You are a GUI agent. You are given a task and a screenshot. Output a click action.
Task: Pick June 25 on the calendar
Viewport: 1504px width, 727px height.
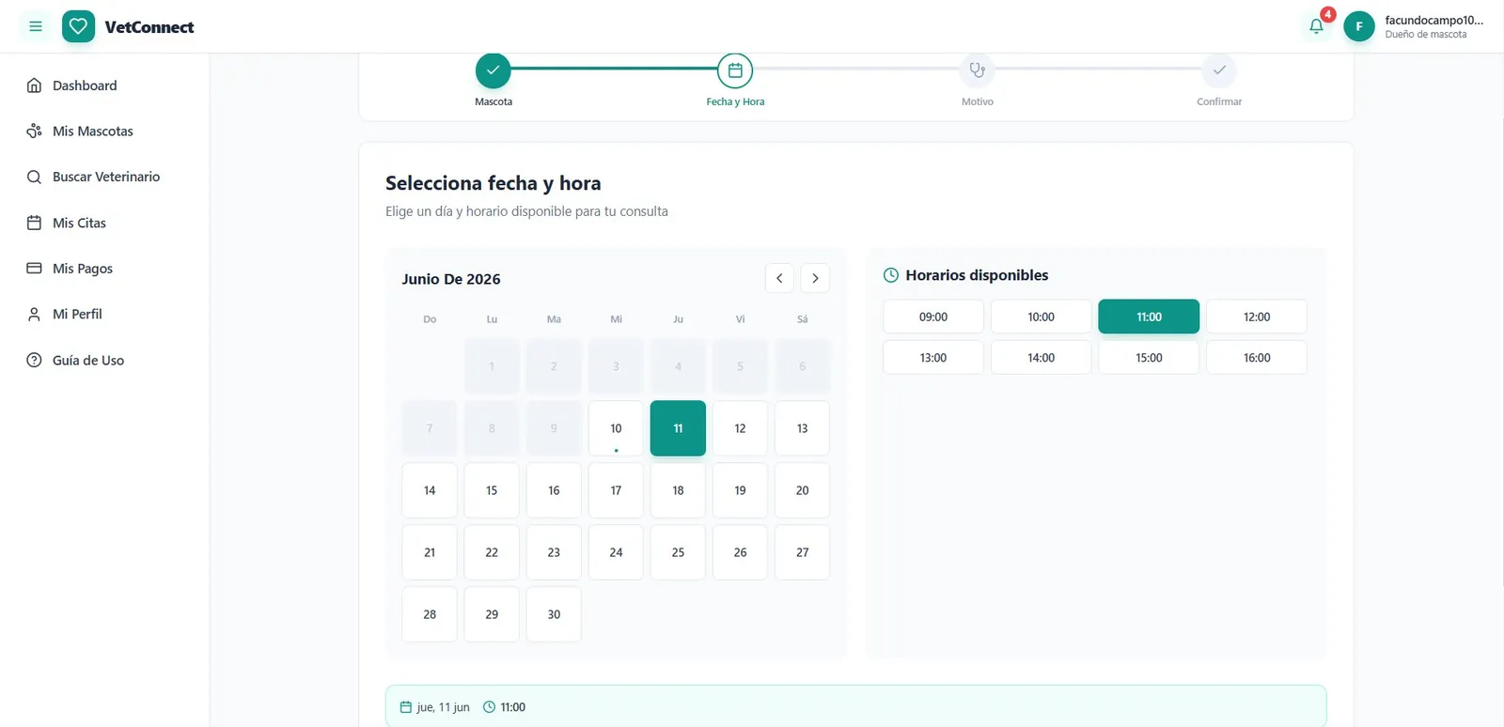pos(678,552)
